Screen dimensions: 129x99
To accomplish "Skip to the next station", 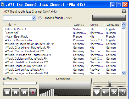I will (24, 92).
